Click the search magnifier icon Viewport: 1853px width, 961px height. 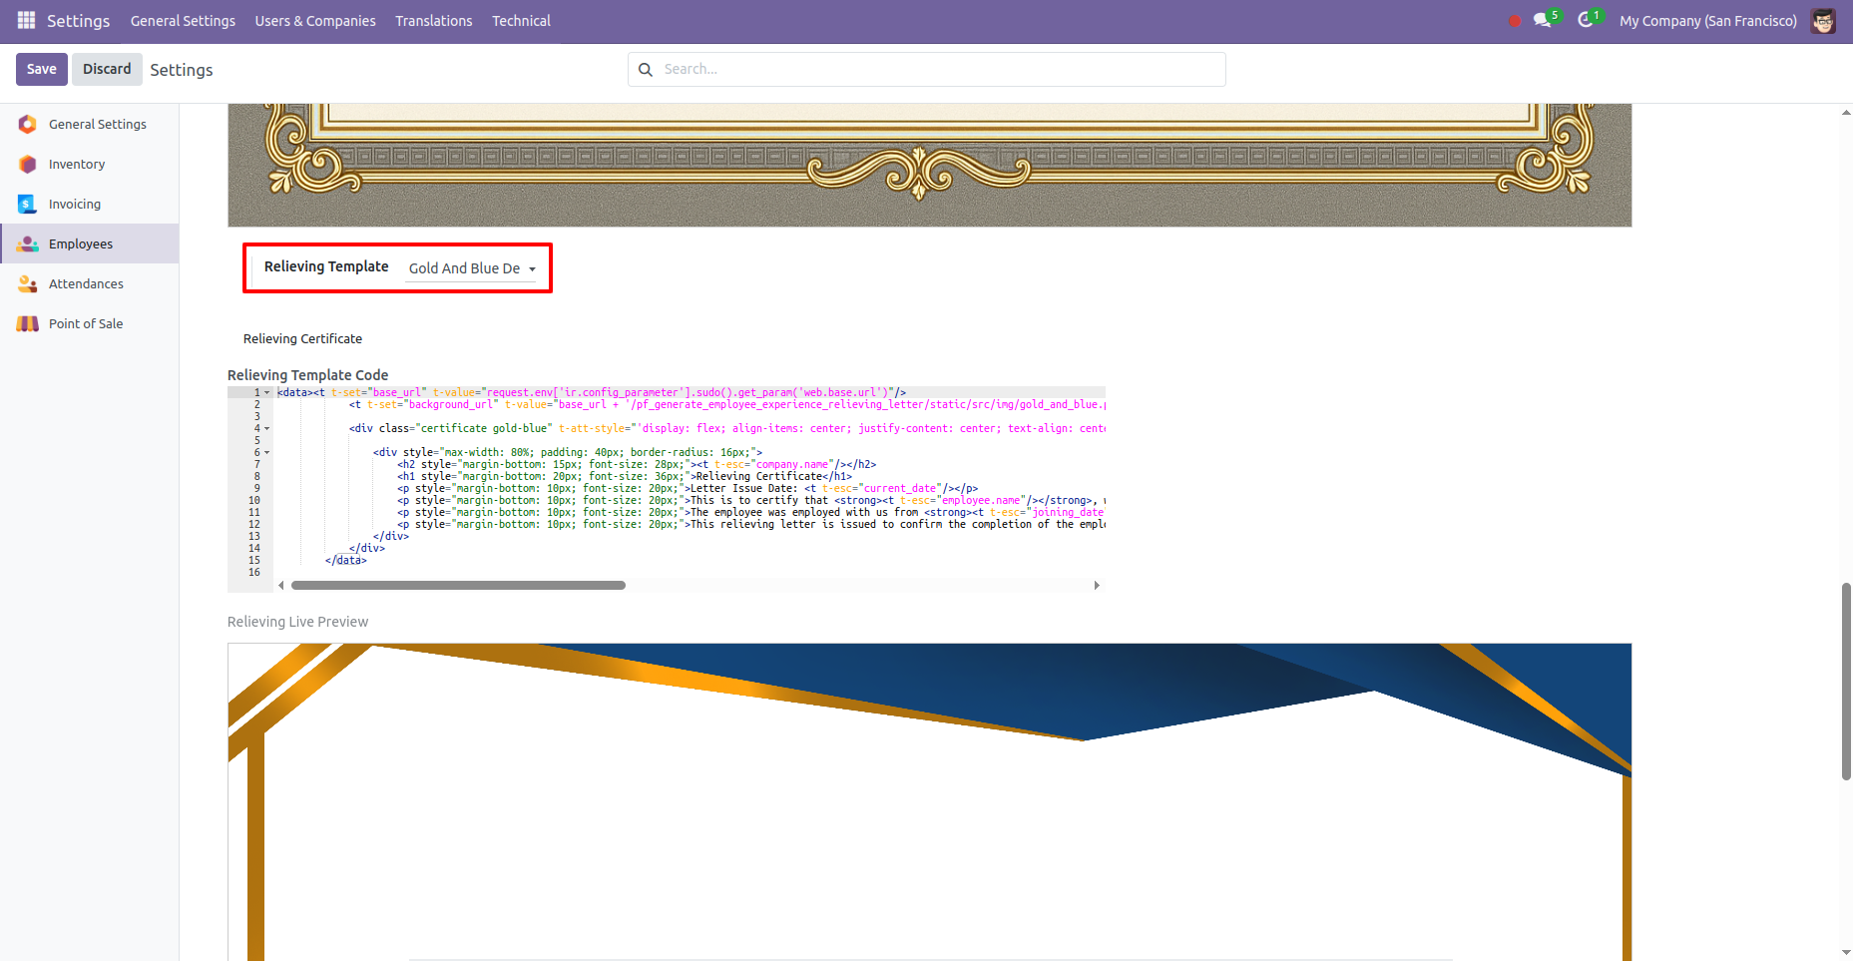(x=645, y=69)
